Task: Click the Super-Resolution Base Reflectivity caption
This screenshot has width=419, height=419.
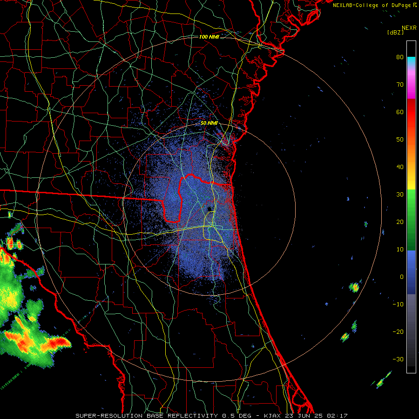Action: [x=212, y=416]
